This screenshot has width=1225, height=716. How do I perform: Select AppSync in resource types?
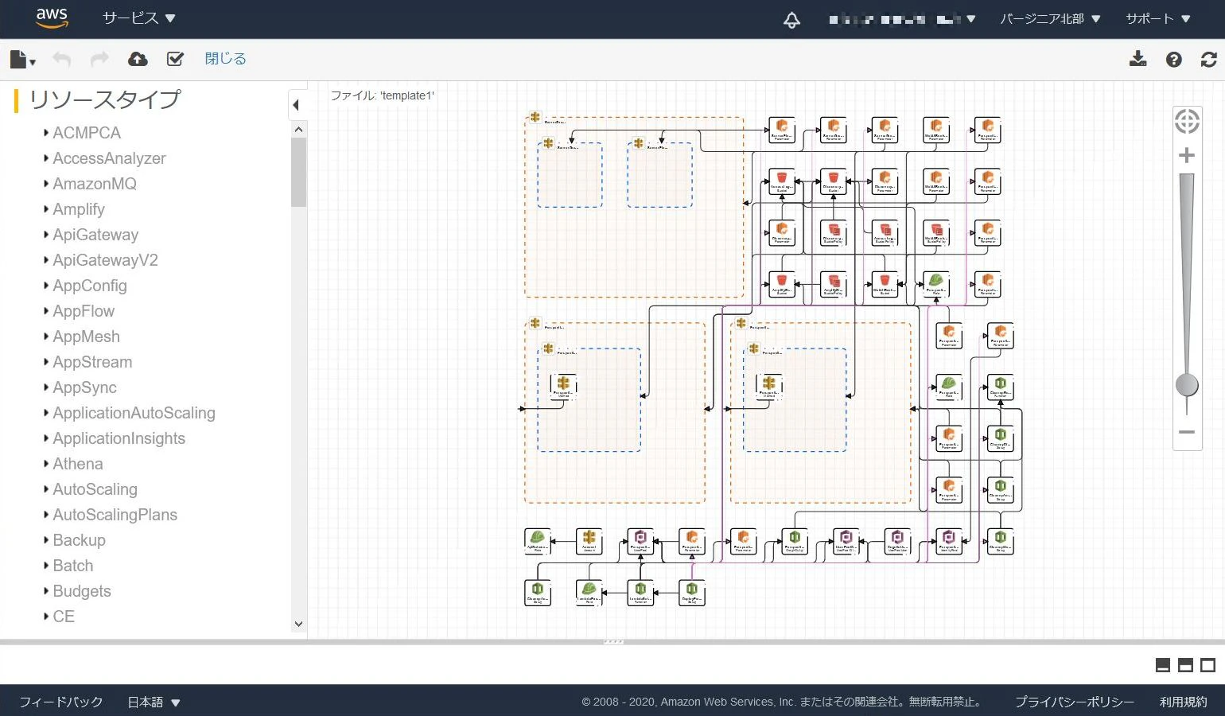pyautogui.click(x=84, y=387)
